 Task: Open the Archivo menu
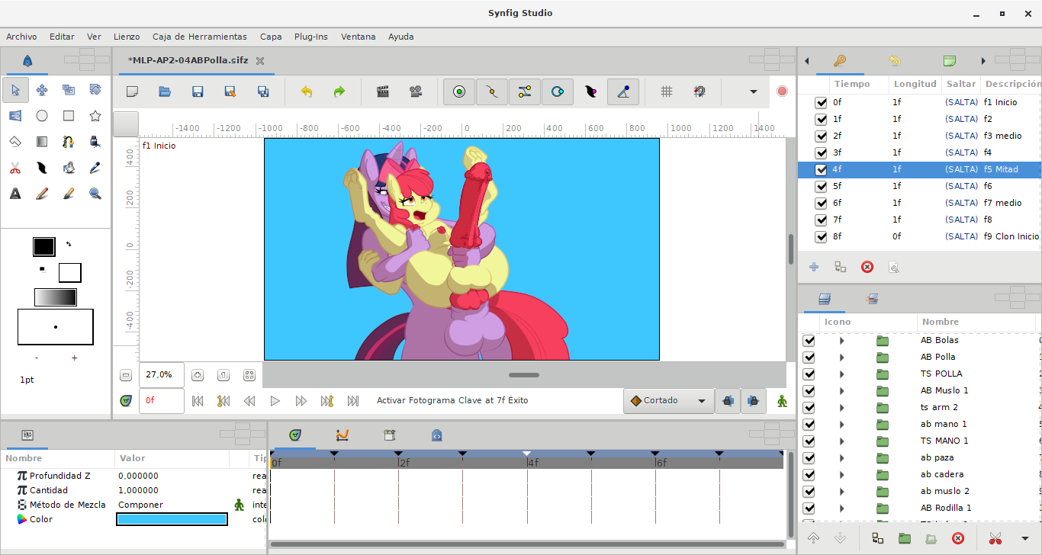[21, 37]
